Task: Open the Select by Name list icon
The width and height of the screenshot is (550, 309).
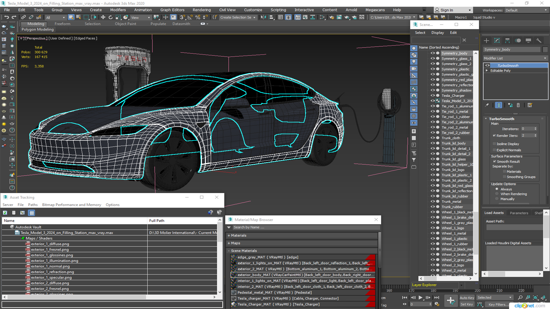Action: [x=78, y=17]
